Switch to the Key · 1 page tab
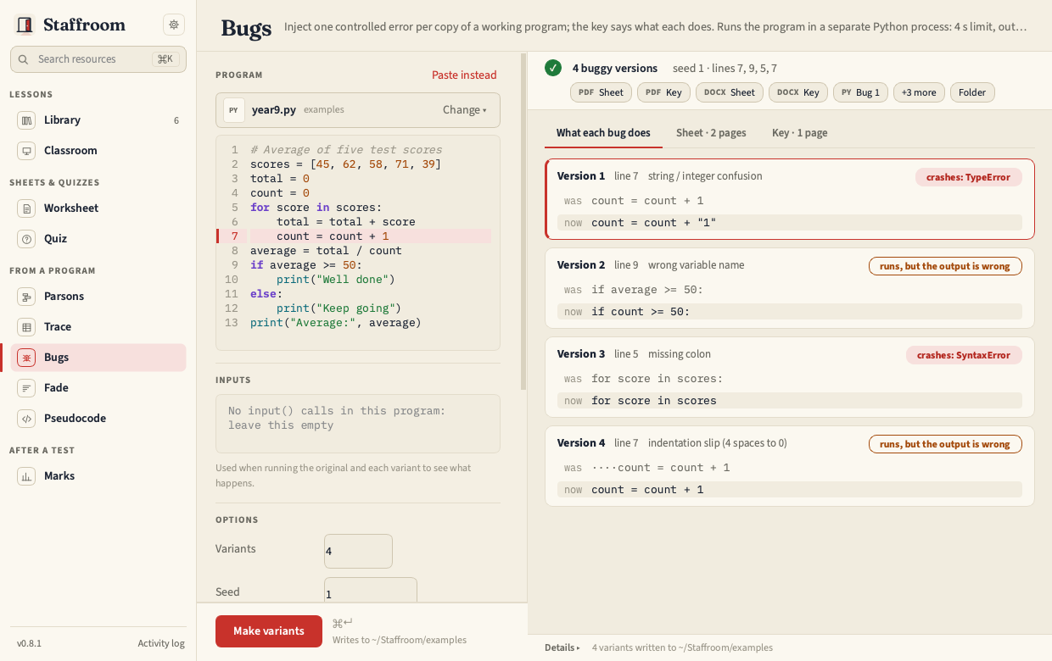This screenshot has width=1052, height=661. pos(800,133)
